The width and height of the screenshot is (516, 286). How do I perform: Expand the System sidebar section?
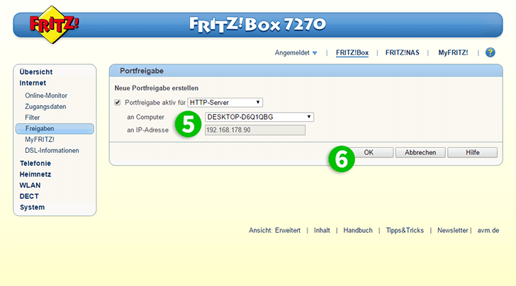point(33,207)
